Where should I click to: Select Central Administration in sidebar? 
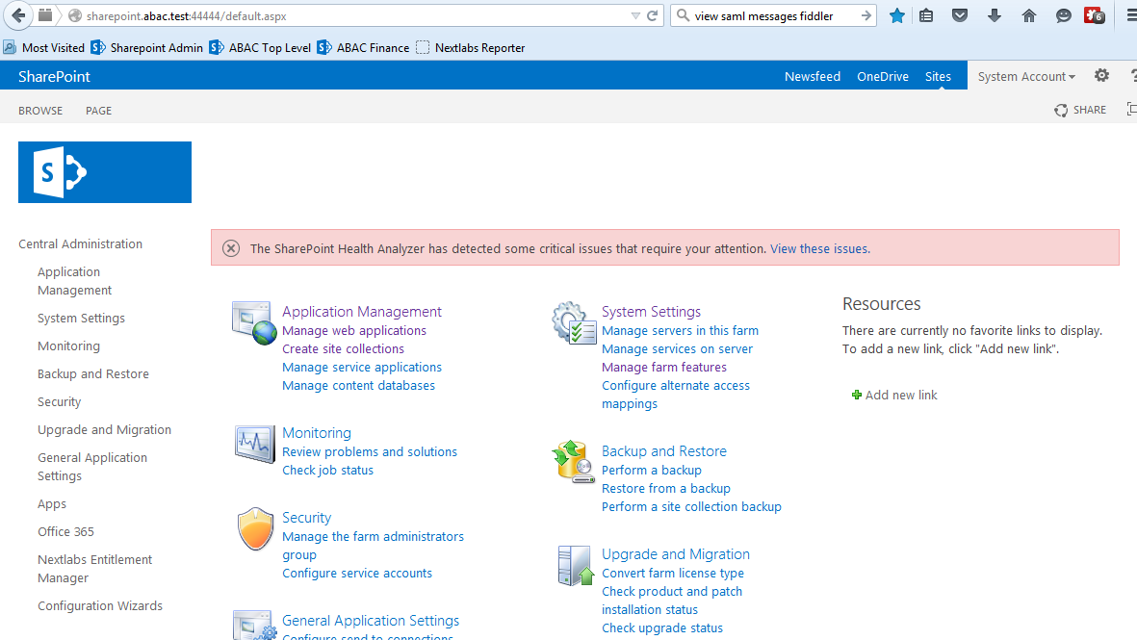[x=81, y=244]
